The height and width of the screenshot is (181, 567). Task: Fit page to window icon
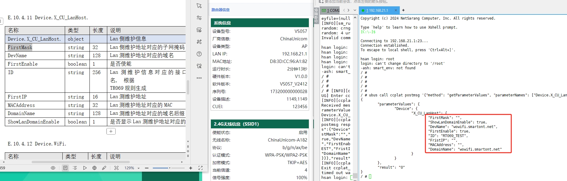tap(117, 168)
